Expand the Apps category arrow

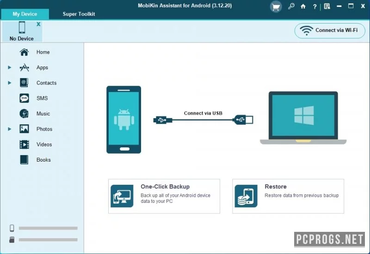coord(9,67)
